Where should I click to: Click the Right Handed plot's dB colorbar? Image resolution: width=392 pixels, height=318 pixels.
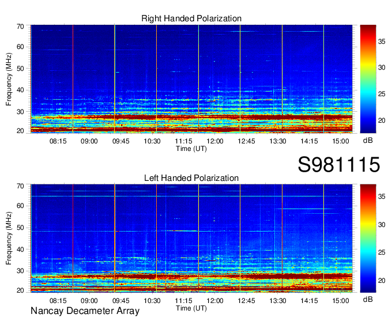pyautogui.click(x=368, y=79)
